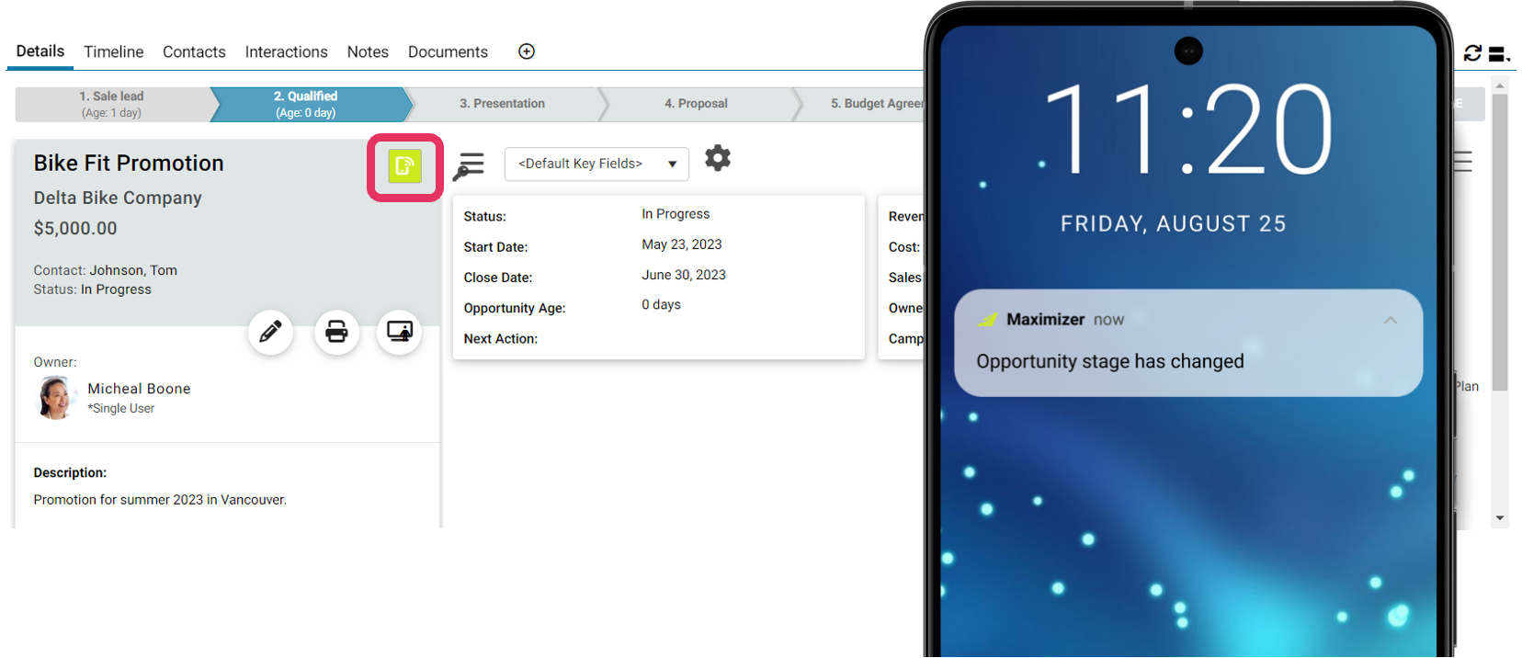Click the Next Action: field label
This screenshot has height=658, width=1522.
click(501, 339)
